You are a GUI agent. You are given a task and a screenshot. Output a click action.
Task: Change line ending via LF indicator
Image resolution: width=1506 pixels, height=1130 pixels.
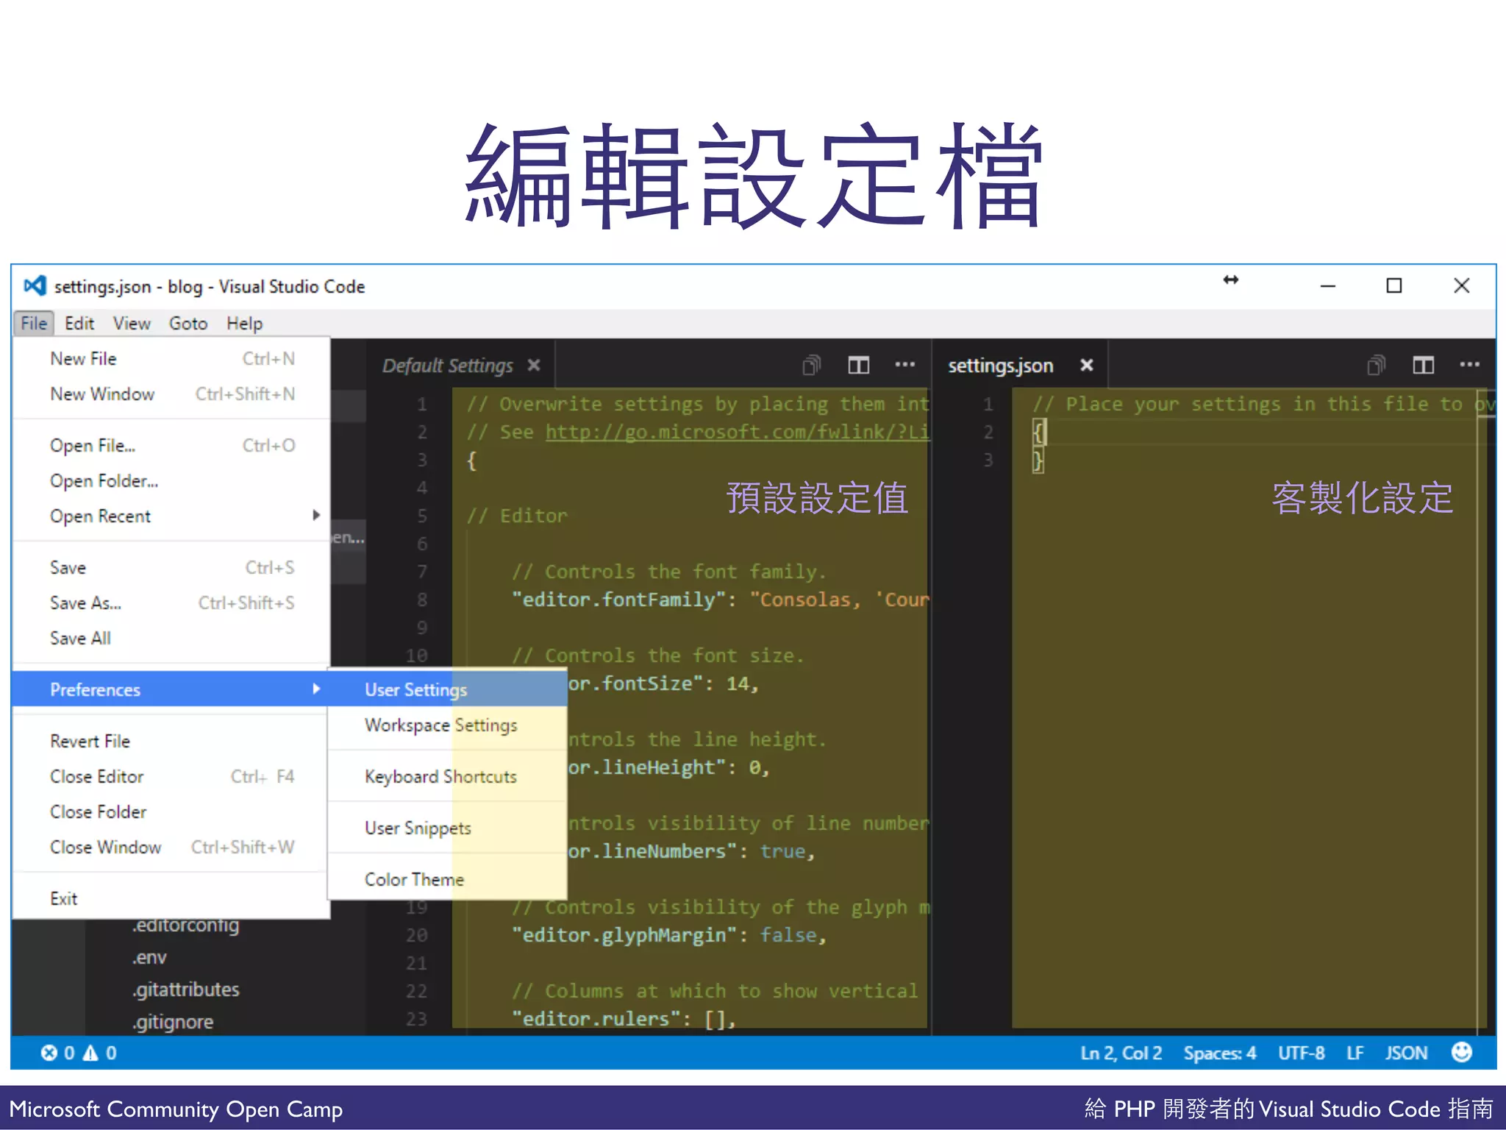coord(1355,1053)
